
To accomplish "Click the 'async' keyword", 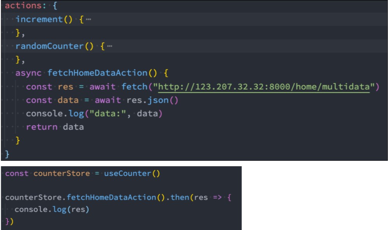I will [28, 73].
